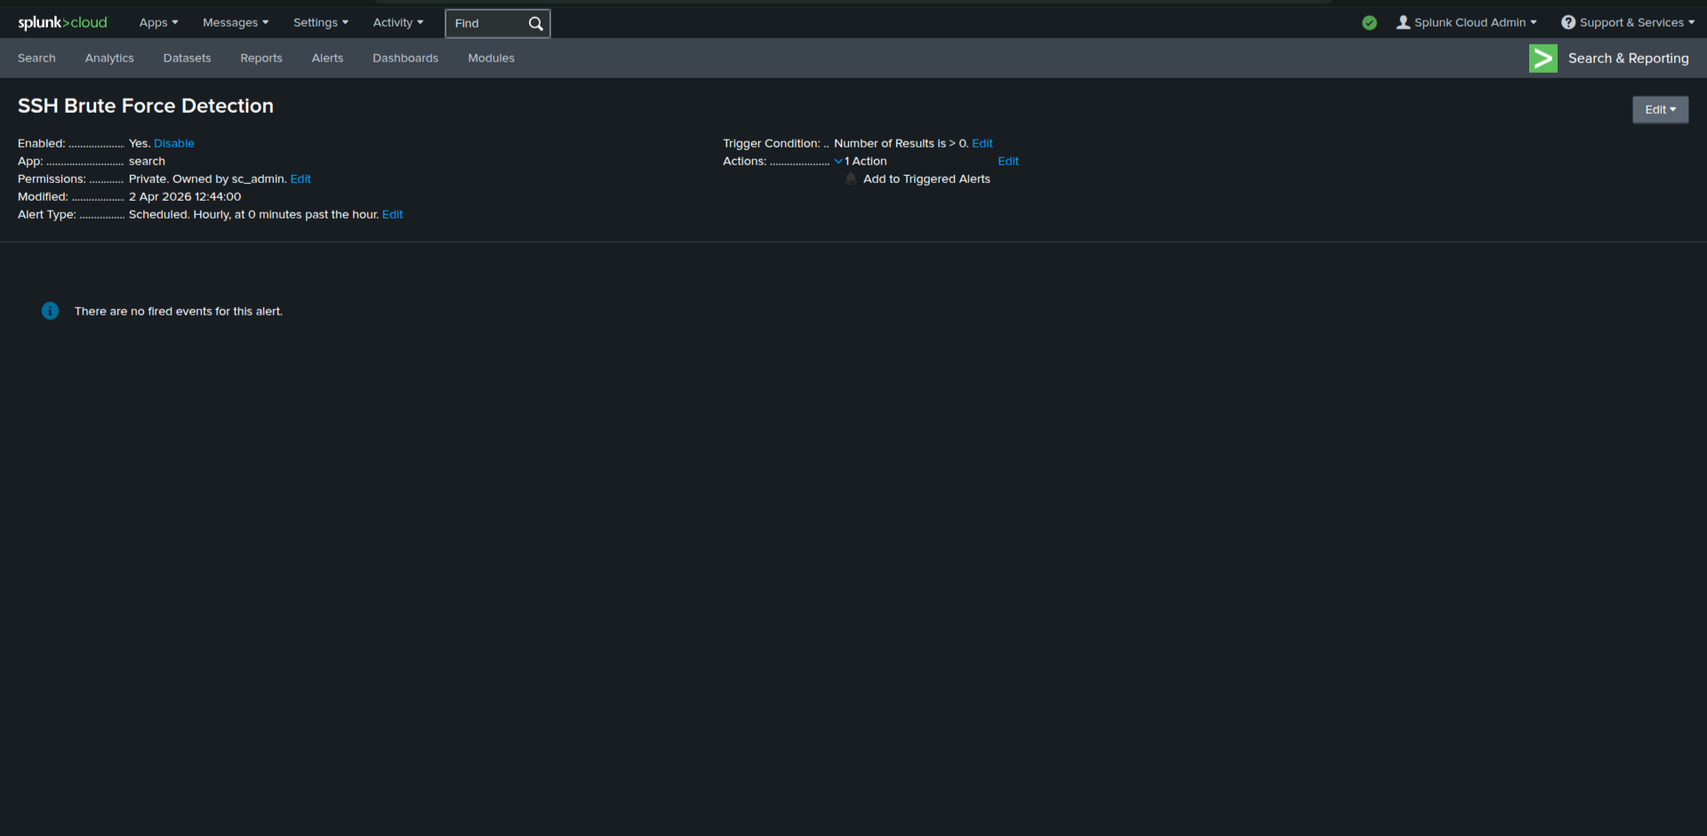1707x836 pixels.
Task: Expand Support & Services menu
Action: [x=1628, y=22]
